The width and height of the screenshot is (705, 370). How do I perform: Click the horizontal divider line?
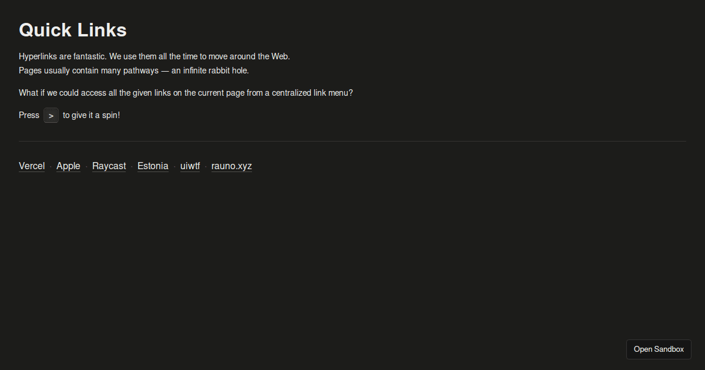tap(352, 140)
